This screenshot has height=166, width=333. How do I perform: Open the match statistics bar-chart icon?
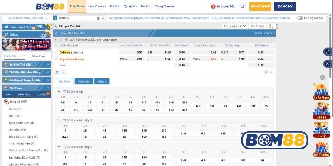pos(63,73)
